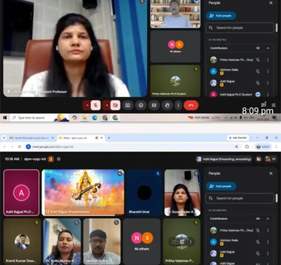The height and width of the screenshot is (265, 281).
Task: Open the Chrome tab search chevron
Action: [x=4, y=138]
